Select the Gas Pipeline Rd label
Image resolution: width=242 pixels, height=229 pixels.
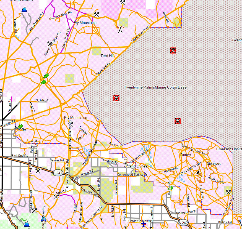[x=37, y=22]
